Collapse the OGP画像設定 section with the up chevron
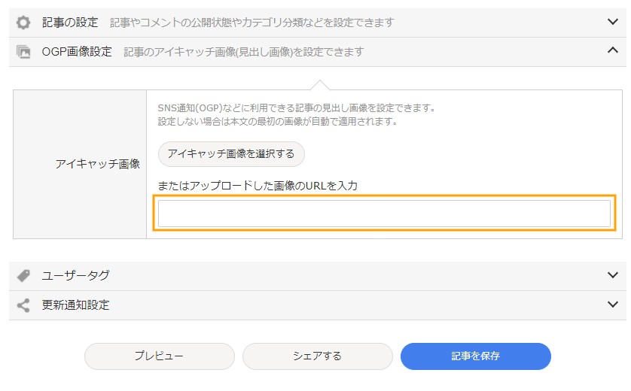Viewport: 631px width, 391px height. click(612, 50)
